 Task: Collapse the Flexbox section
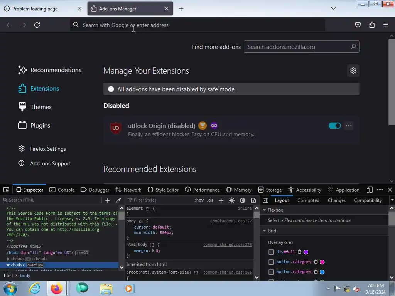click(264, 210)
